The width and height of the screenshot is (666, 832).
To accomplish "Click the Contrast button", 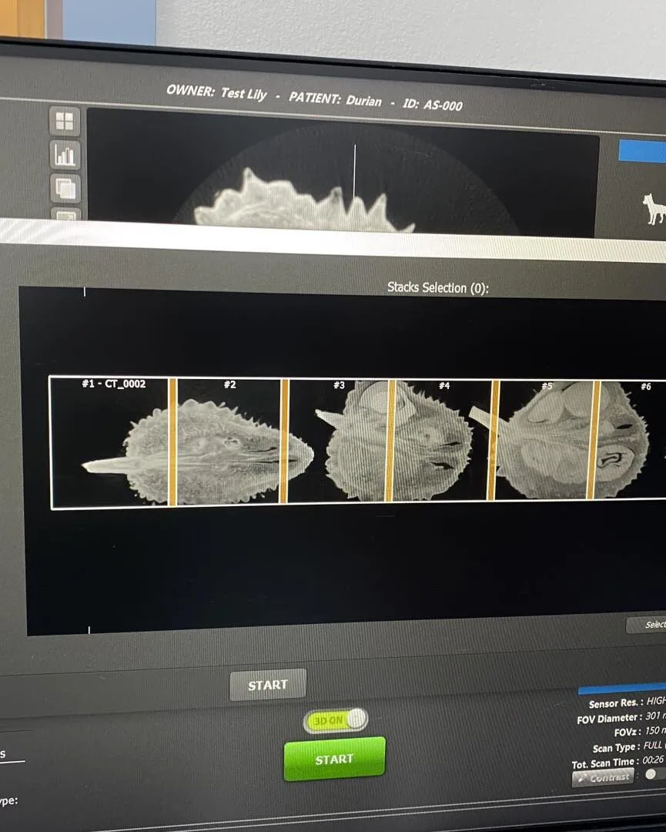I will tap(604, 777).
